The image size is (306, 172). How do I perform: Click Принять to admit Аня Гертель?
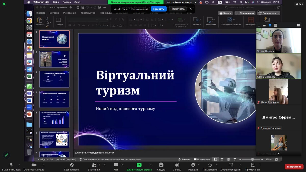pos(159,9)
